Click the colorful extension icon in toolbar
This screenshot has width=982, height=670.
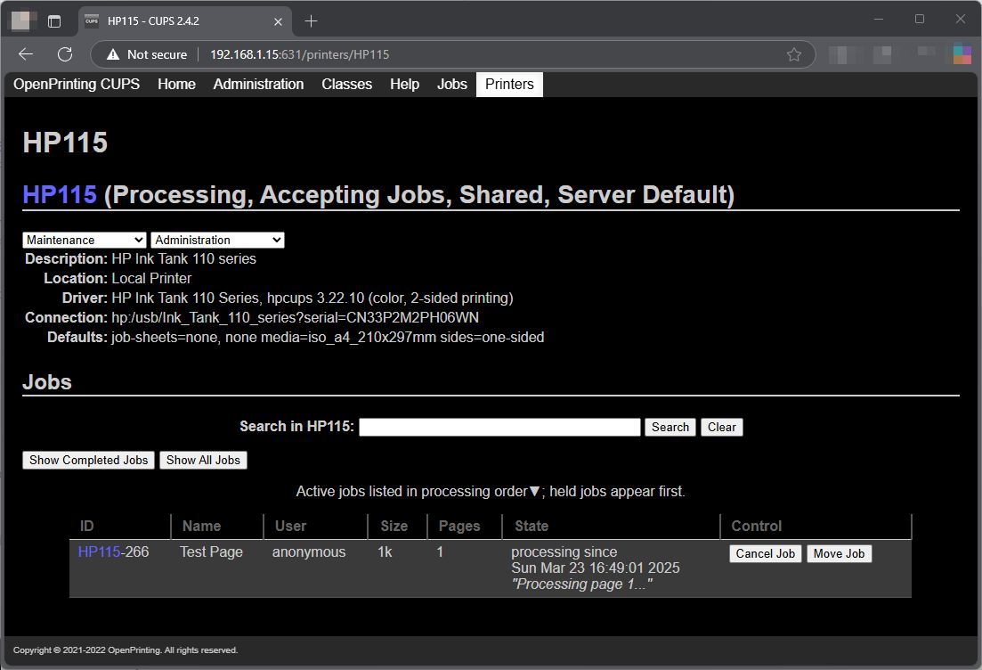[x=962, y=54]
